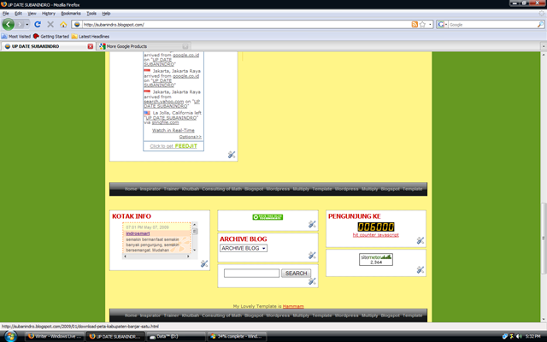The width and height of the screenshot is (547, 342).
Task: Click the address bar showing subanindro.blogspot.com
Action: pos(246,25)
